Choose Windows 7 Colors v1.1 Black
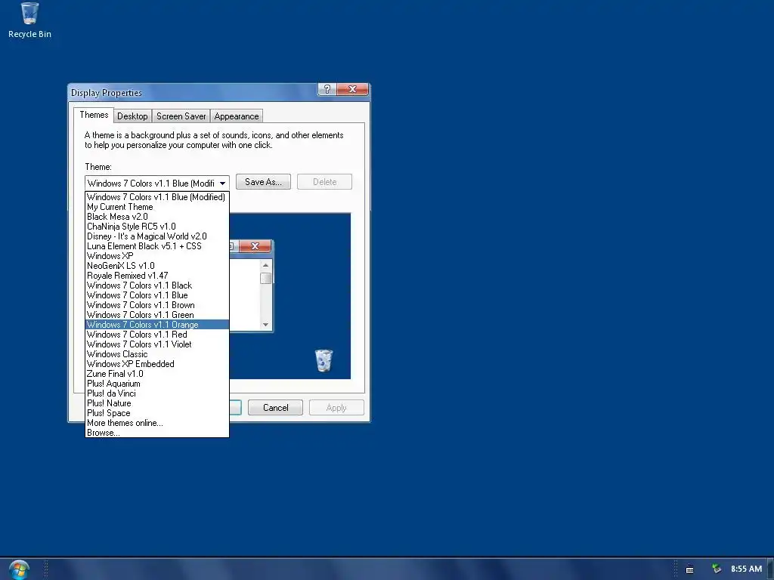The width and height of the screenshot is (774, 580). pos(157,285)
